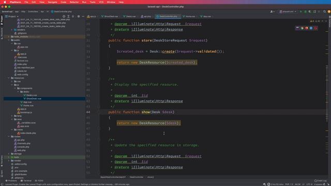Image resolution: width=331 pixels, height=186 pixels.
Task: Expand the vendor folder
Action: coord(9,161)
